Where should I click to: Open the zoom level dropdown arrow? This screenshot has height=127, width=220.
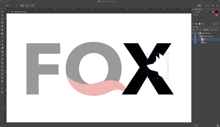click(x=217, y=6)
